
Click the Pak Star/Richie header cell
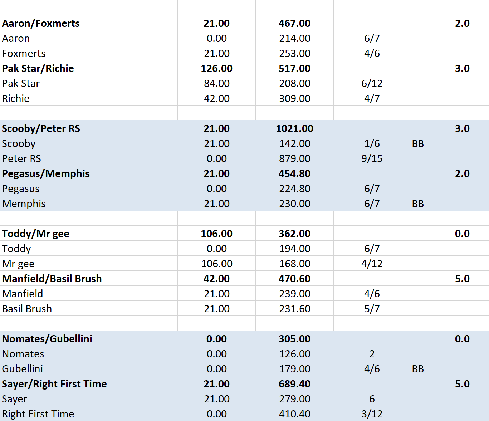[38, 68]
